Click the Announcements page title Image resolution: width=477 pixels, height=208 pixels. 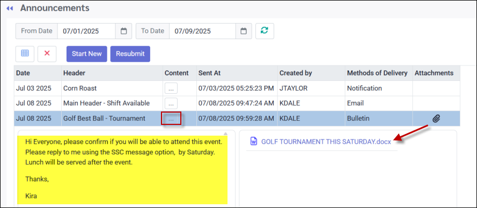coord(55,8)
